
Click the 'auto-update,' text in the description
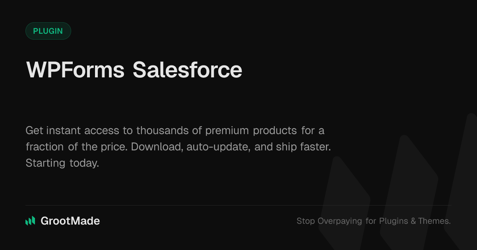219,146
